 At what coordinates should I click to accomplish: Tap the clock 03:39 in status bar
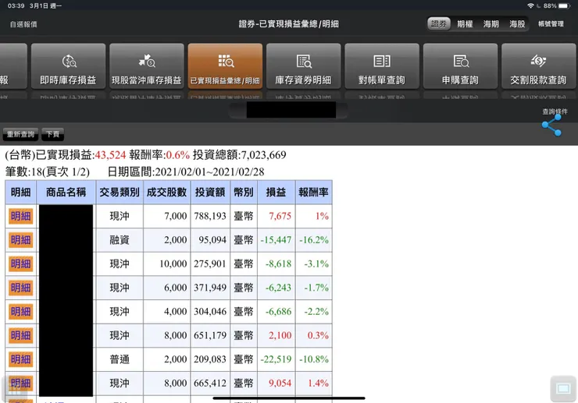click(16, 6)
